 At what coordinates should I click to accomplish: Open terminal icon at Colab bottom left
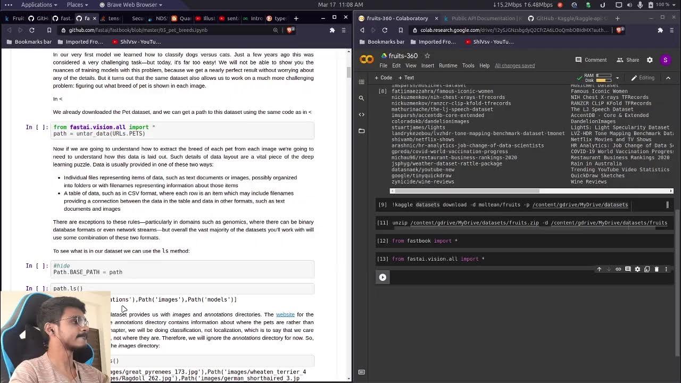[x=362, y=372]
